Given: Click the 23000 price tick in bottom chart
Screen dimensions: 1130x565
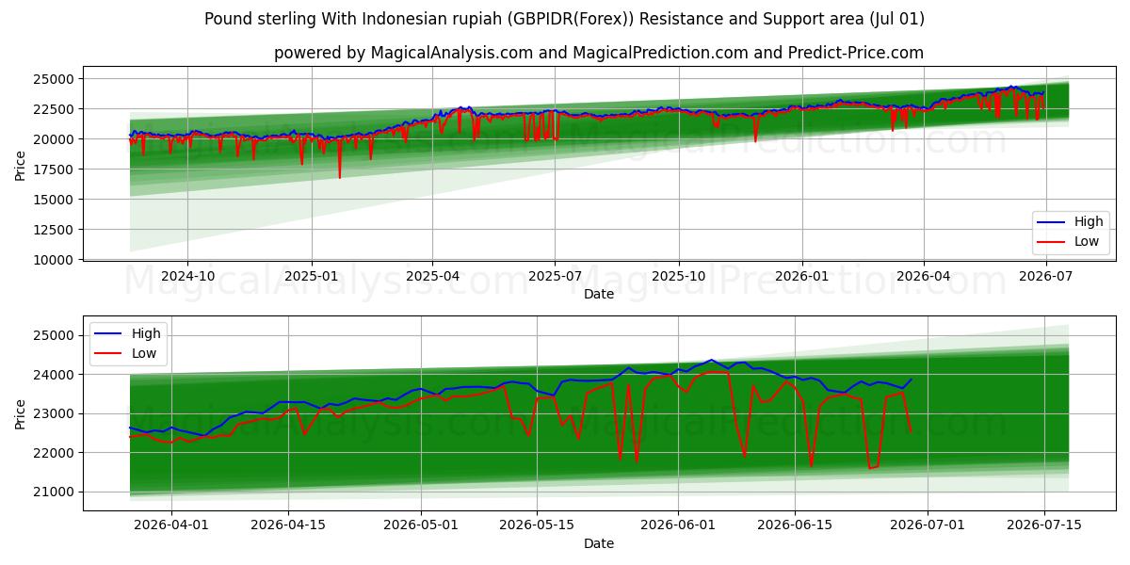Looking at the screenshot, I should click(56, 414).
